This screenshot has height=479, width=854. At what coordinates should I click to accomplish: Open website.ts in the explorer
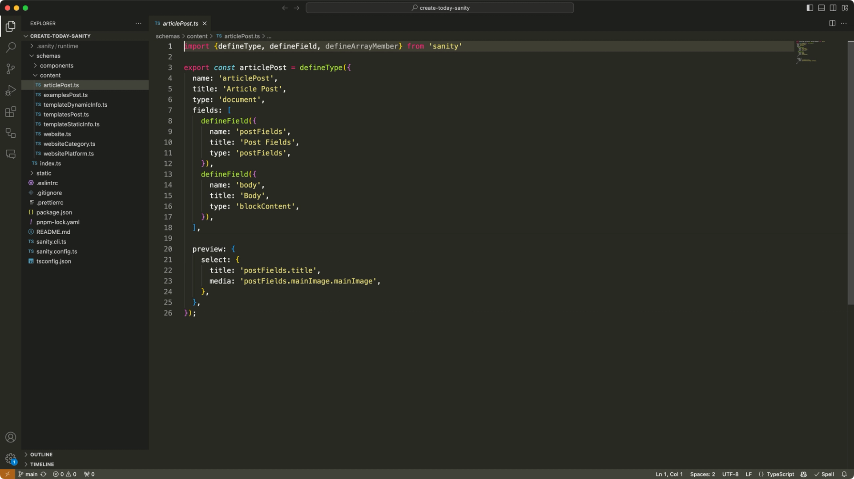[57, 134]
